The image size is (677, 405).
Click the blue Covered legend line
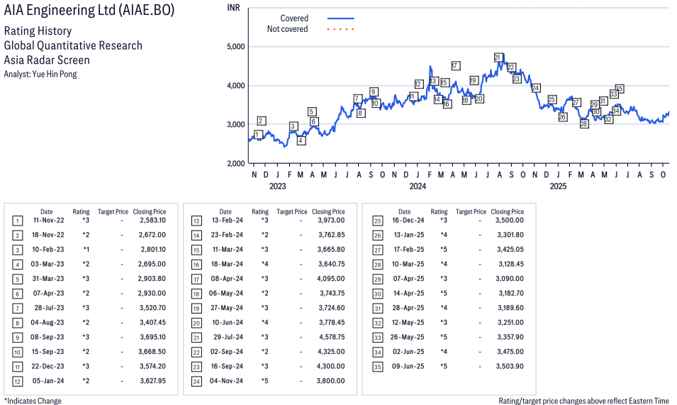pyautogui.click(x=341, y=18)
